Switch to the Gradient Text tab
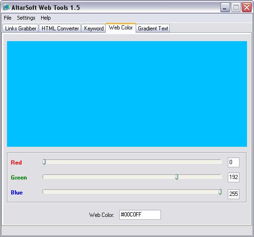The height and width of the screenshot is (237, 254). [153, 29]
